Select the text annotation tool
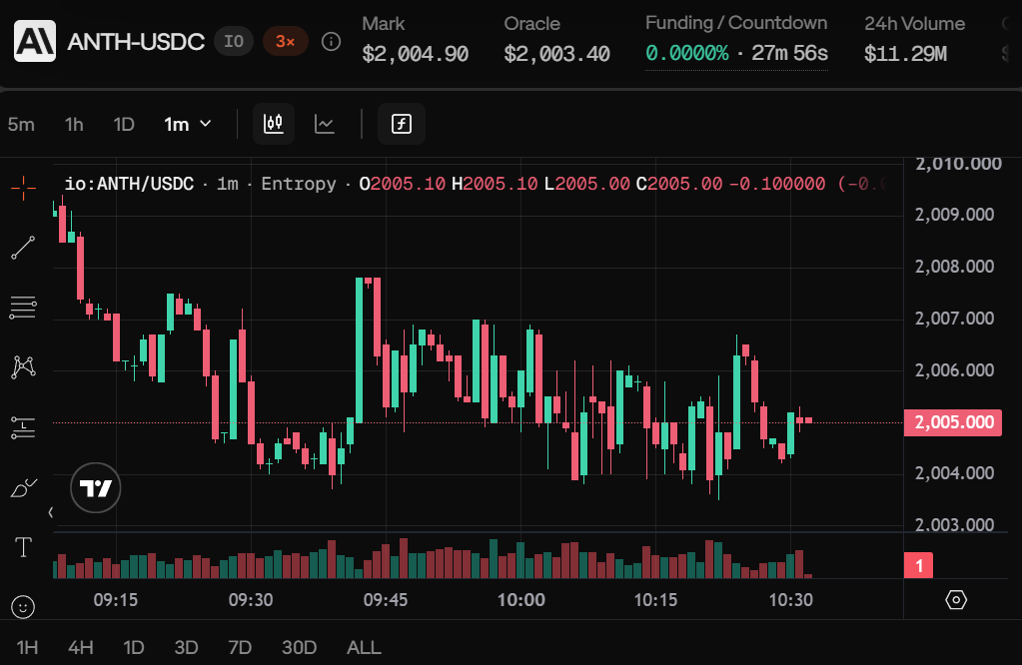 [23, 547]
